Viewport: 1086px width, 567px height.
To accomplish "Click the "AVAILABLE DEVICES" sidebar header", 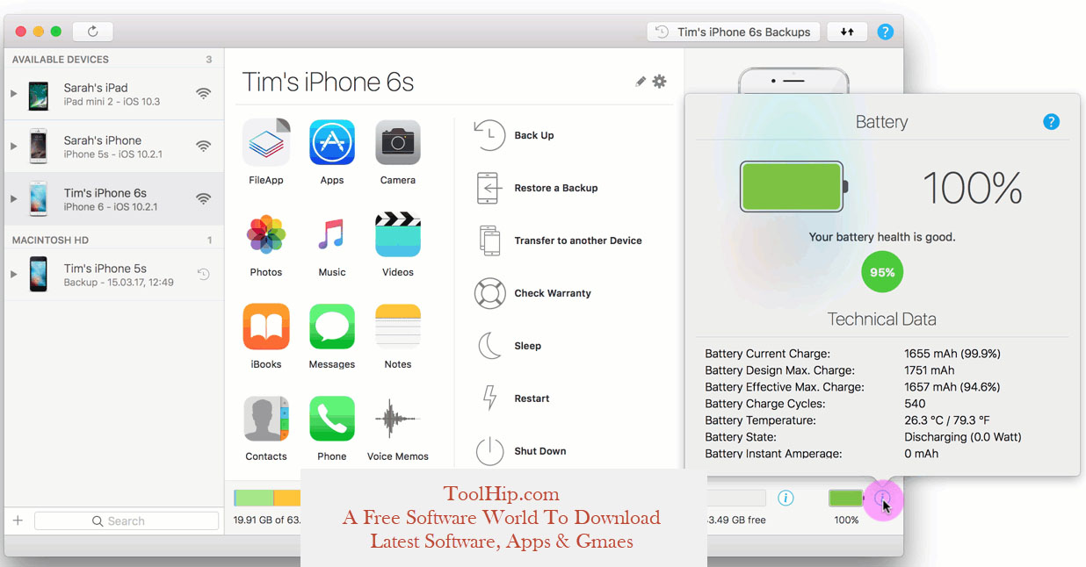I will click(x=61, y=60).
